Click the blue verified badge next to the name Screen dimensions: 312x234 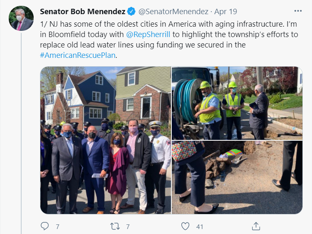click(131, 11)
